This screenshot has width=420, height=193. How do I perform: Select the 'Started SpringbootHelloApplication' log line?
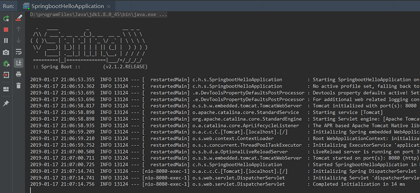point(225,165)
